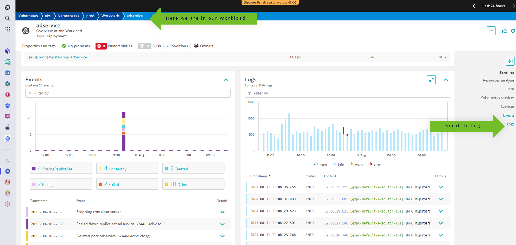Open the pink dots cluster sidebar icon
516x245 pixels.
point(8,204)
